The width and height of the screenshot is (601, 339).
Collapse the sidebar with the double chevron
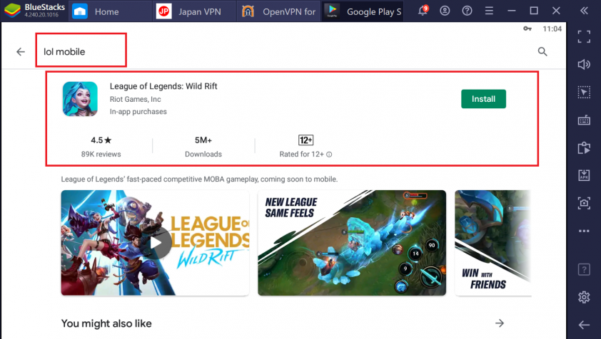coord(584,11)
